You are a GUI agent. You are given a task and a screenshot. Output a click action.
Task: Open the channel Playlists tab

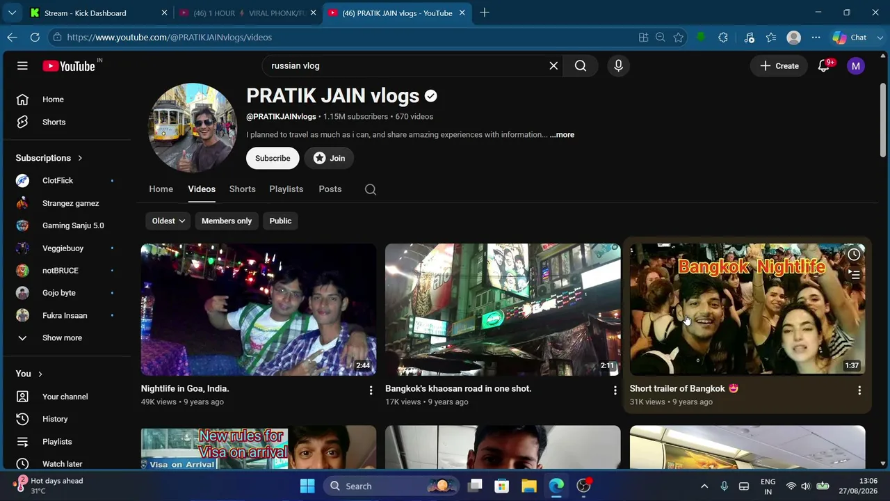click(x=286, y=189)
